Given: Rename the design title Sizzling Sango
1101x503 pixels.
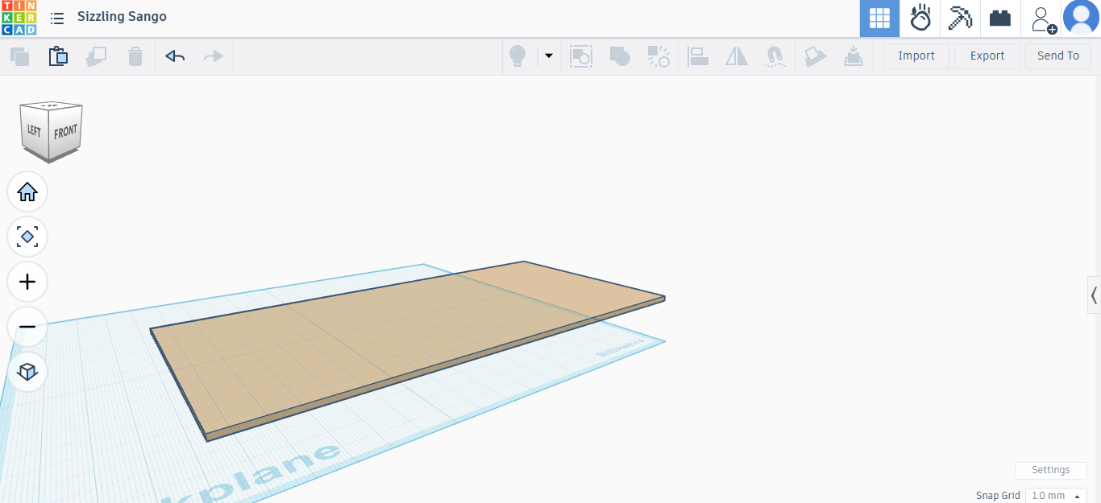Looking at the screenshot, I should (x=123, y=17).
